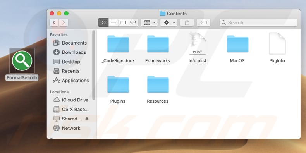Open Downloads in the sidebar
The height and width of the screenshot is (153, 306).
70,52
